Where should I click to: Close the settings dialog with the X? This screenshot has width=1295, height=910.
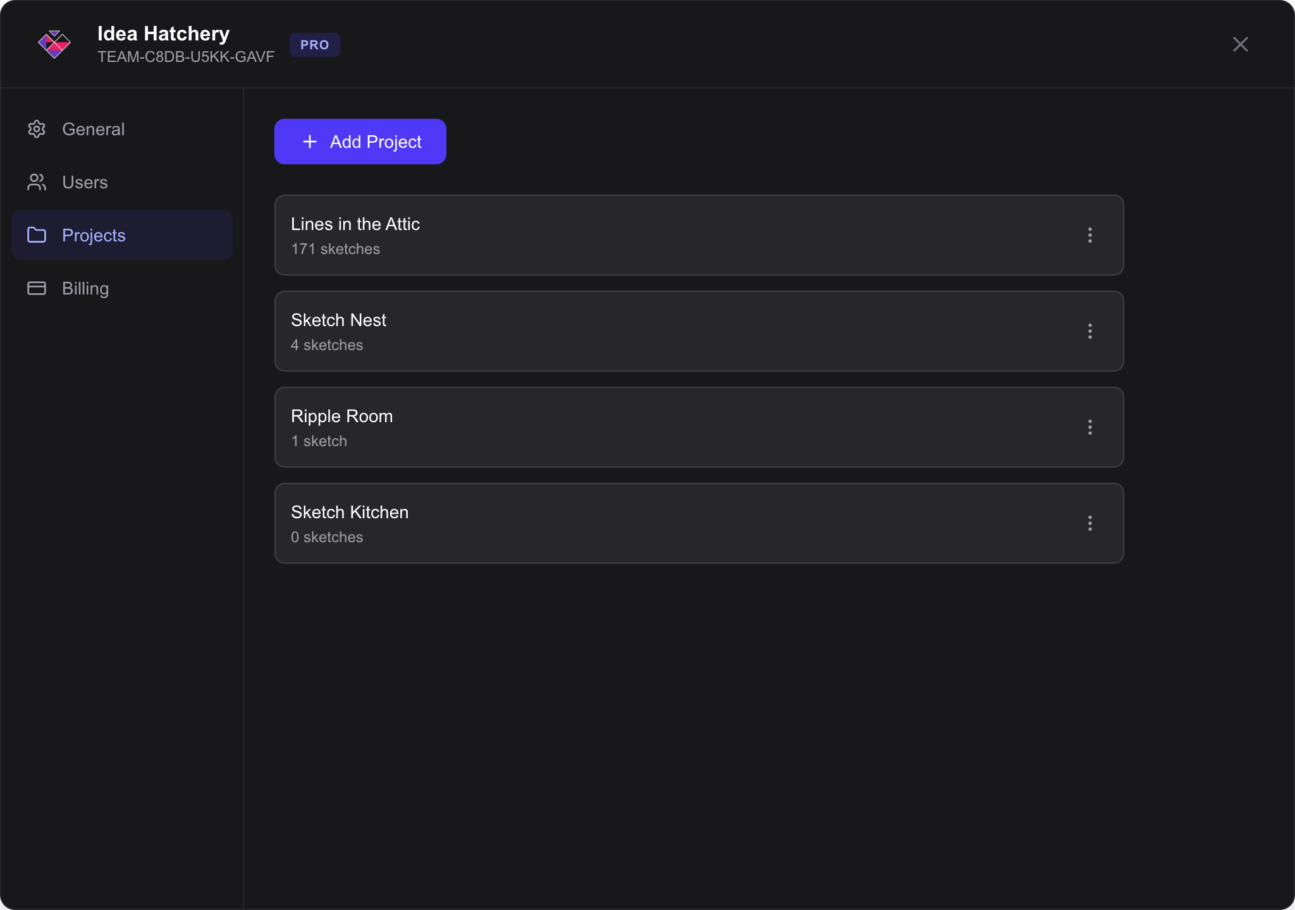click(1240, 44)
